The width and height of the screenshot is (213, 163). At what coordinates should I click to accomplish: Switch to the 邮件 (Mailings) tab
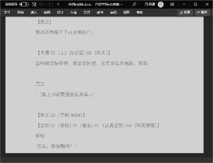pos(100,13)
